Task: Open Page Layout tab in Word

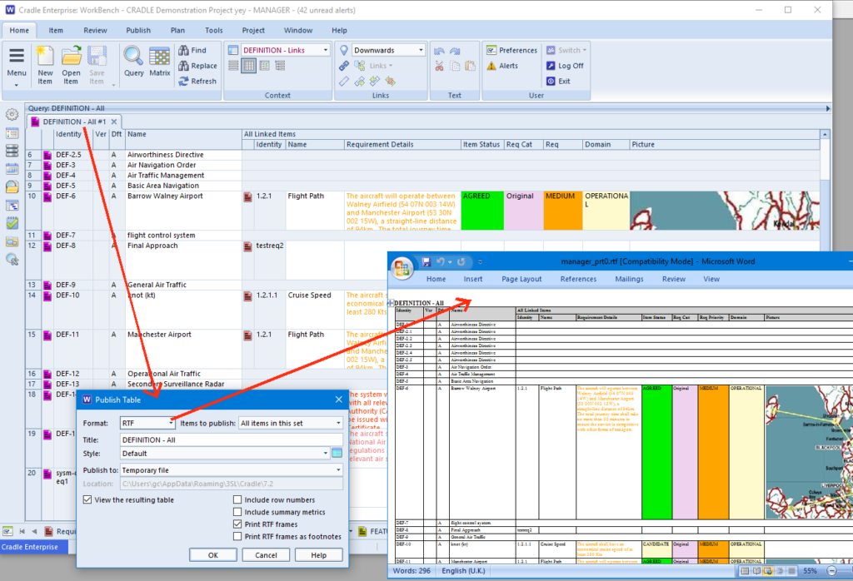Action: (521, 279)
